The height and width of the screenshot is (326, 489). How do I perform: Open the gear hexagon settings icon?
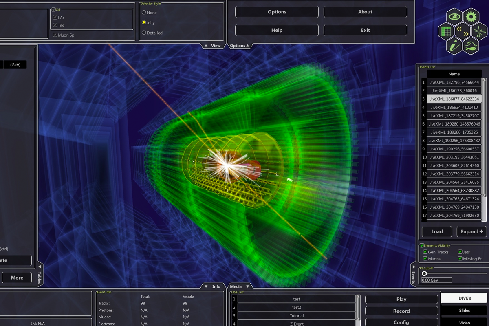[471, 17]
